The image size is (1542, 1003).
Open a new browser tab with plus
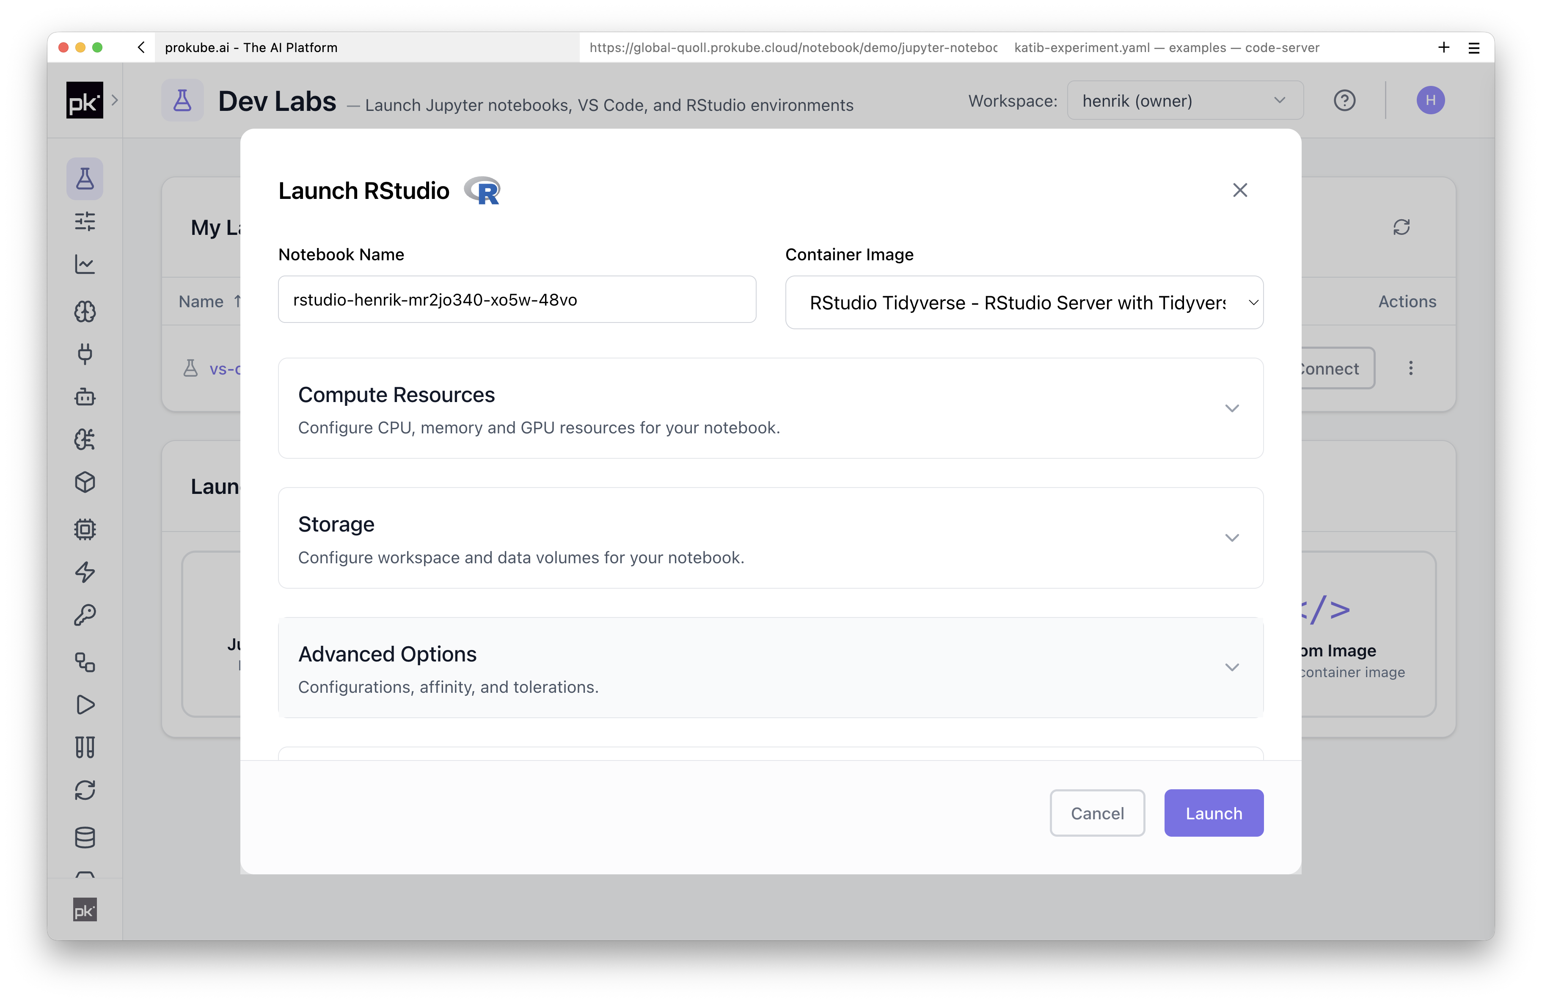point(1443,47)
